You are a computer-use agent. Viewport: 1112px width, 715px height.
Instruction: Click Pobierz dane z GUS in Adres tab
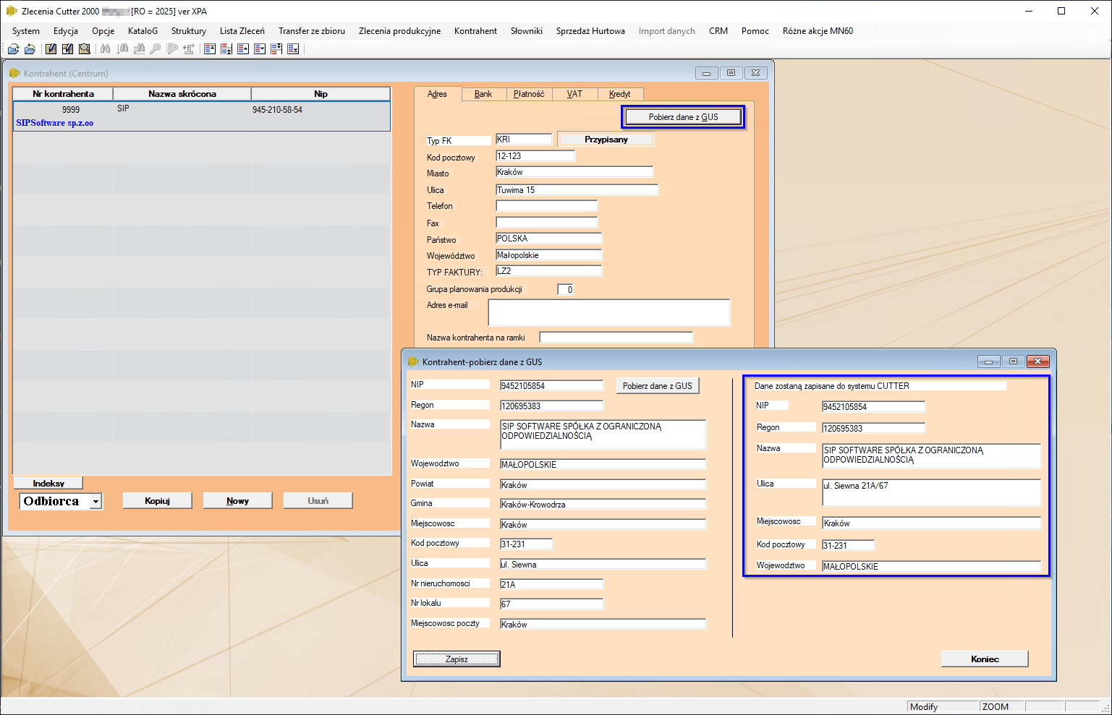(683, 117)
